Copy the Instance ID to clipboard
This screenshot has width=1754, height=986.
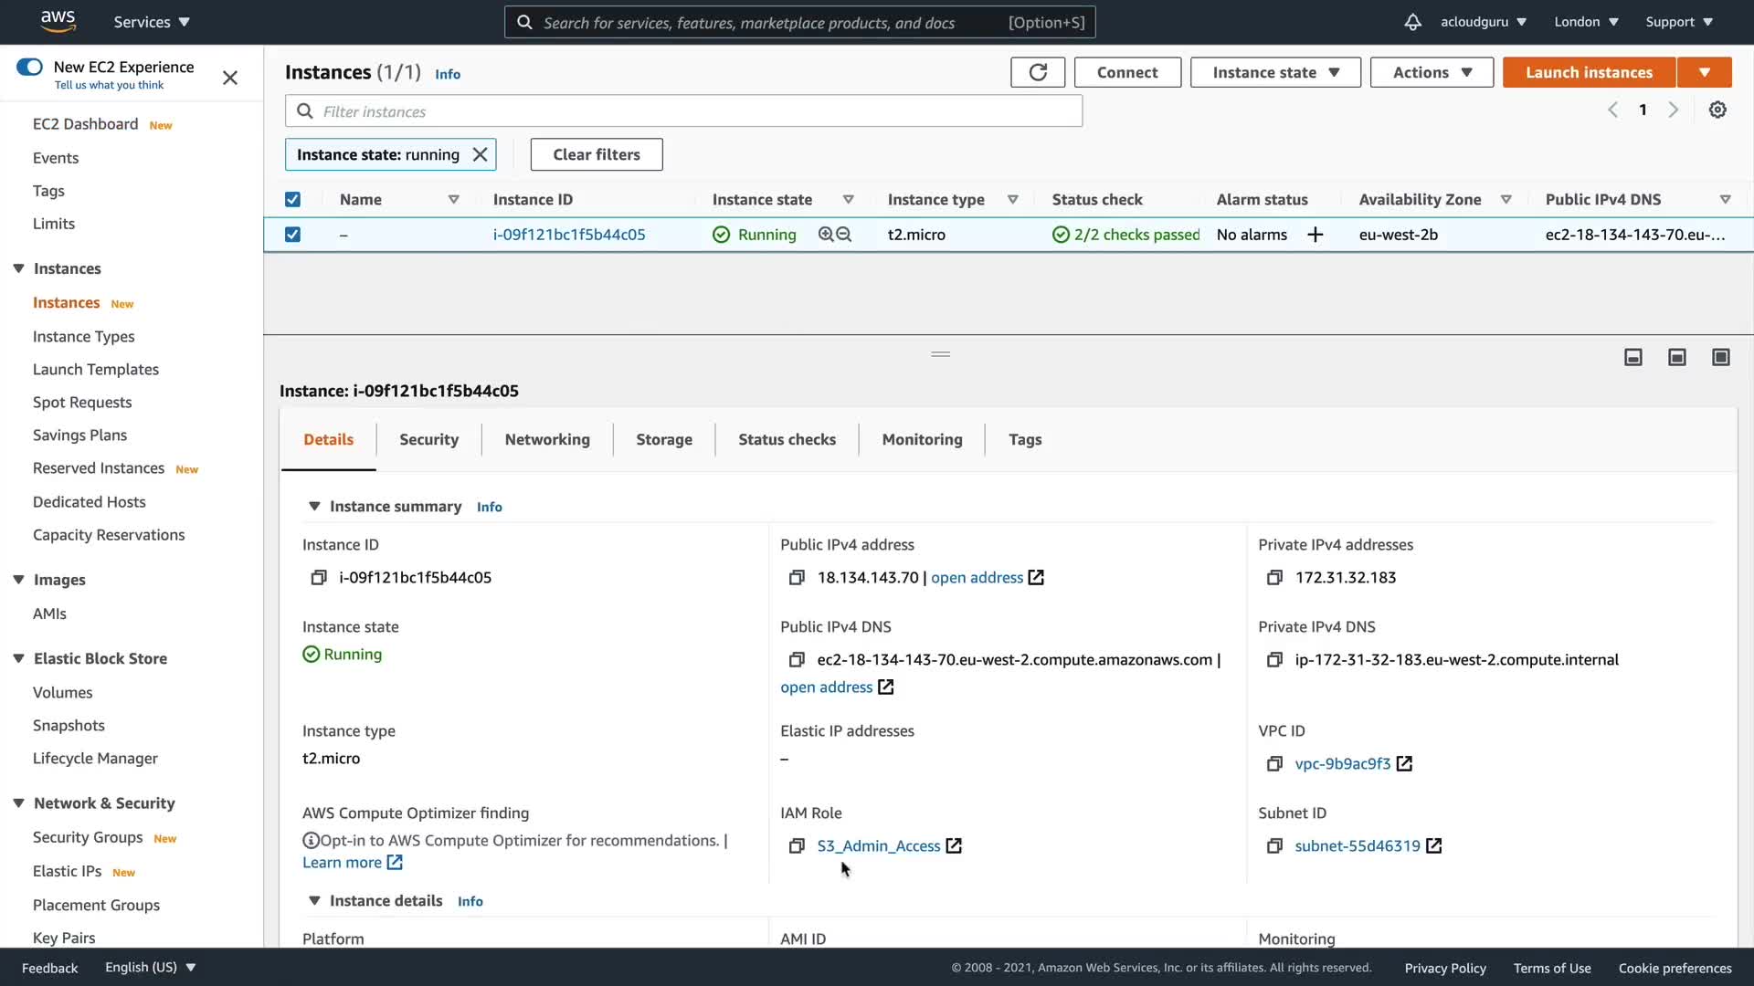click(319, 578)
